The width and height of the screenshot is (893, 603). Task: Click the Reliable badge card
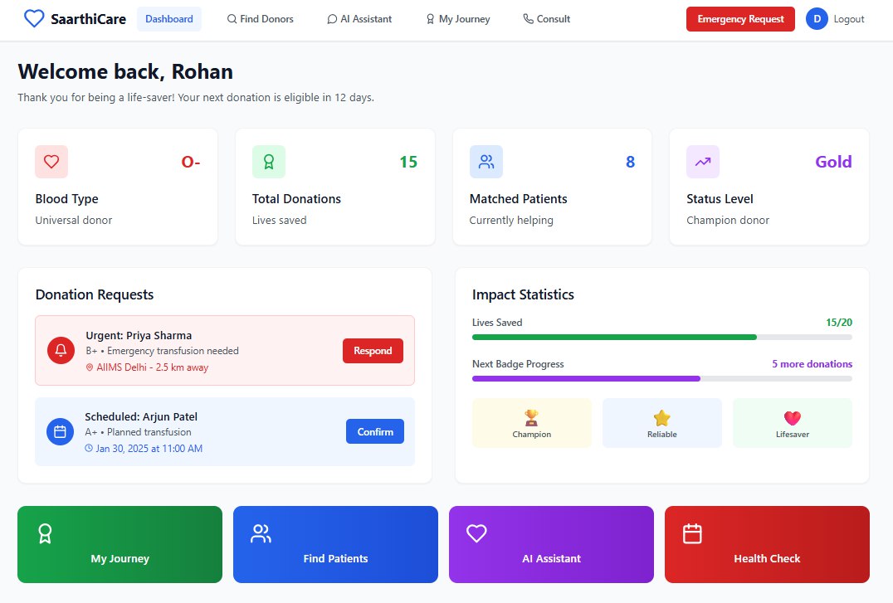(661, 422)
